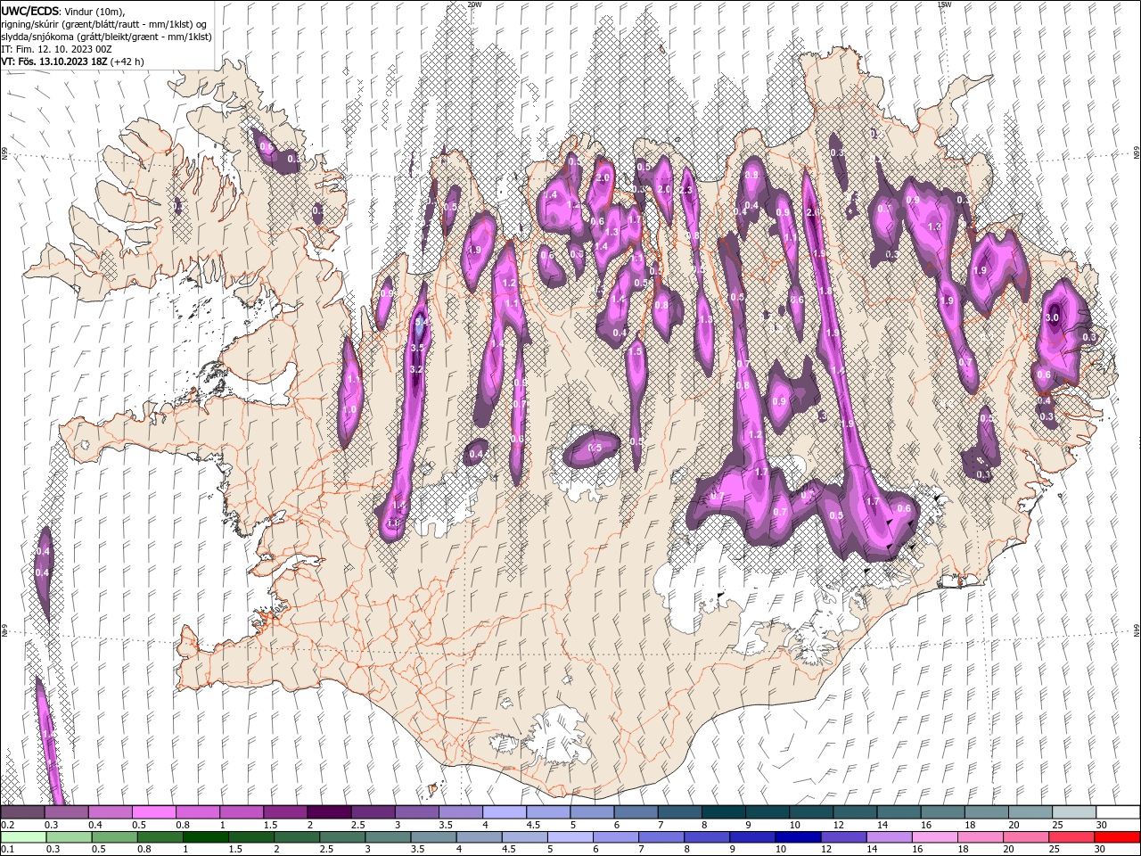Click the lower legend swatch starting at 7
This screenshot has height=856, width=1141.
pos(661,837)
